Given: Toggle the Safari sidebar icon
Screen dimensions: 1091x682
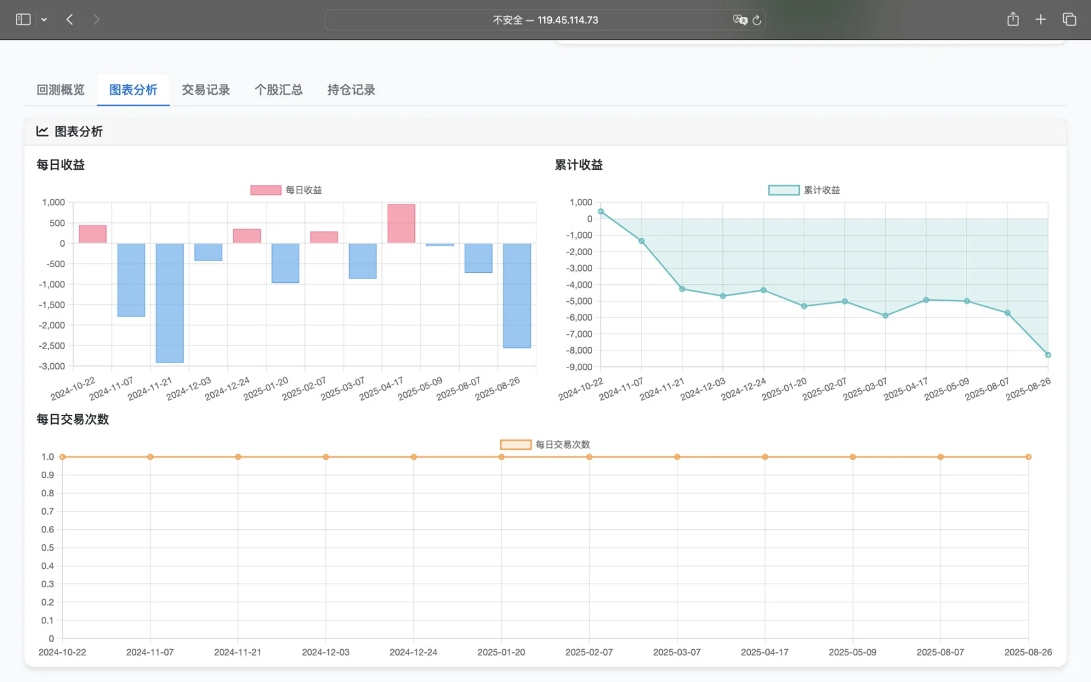Looking at the screenshot, I should 23,19.
